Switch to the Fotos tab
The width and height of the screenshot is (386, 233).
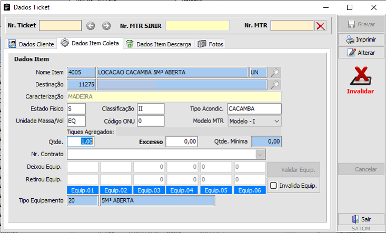pos(211,44)
